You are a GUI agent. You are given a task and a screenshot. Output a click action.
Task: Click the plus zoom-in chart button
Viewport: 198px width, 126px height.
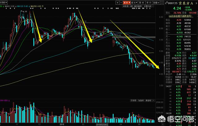[117, 2]
